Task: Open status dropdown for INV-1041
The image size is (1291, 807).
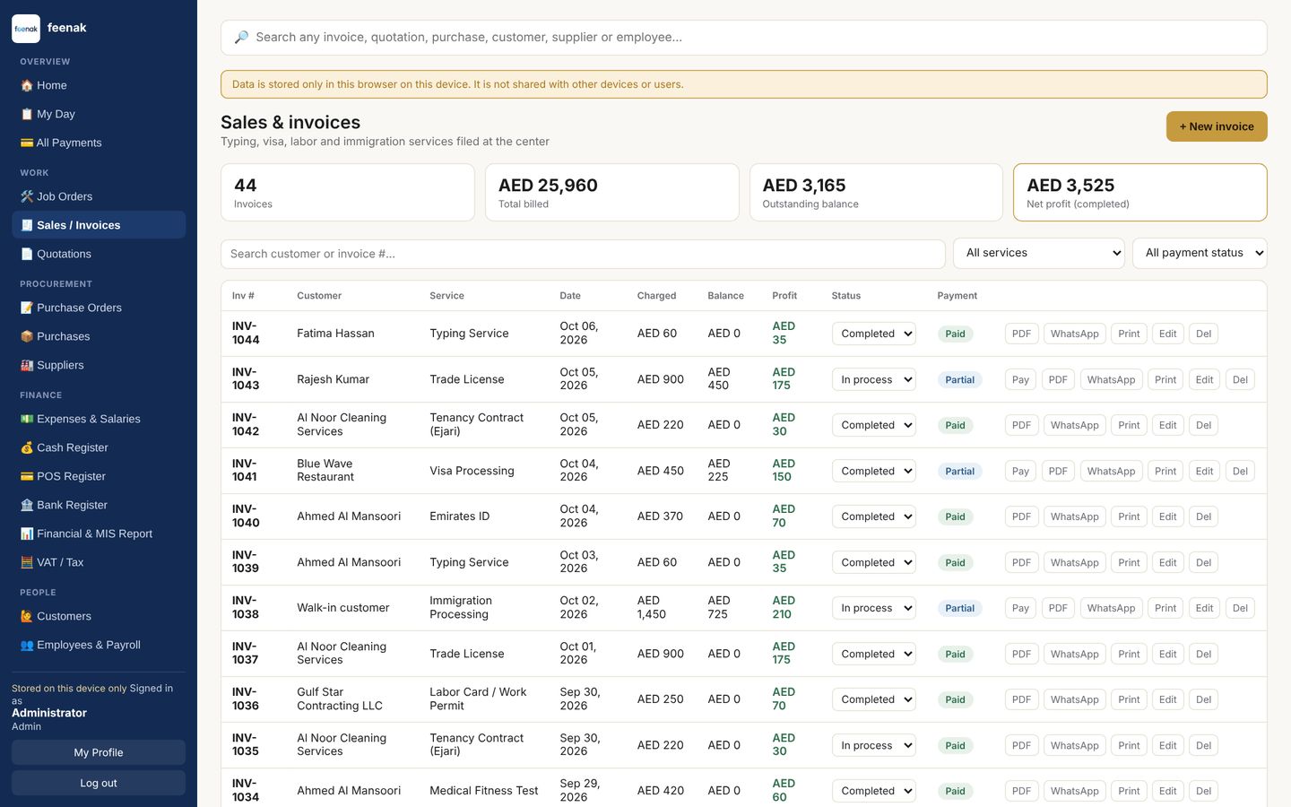Action: [x=874, y=471]
